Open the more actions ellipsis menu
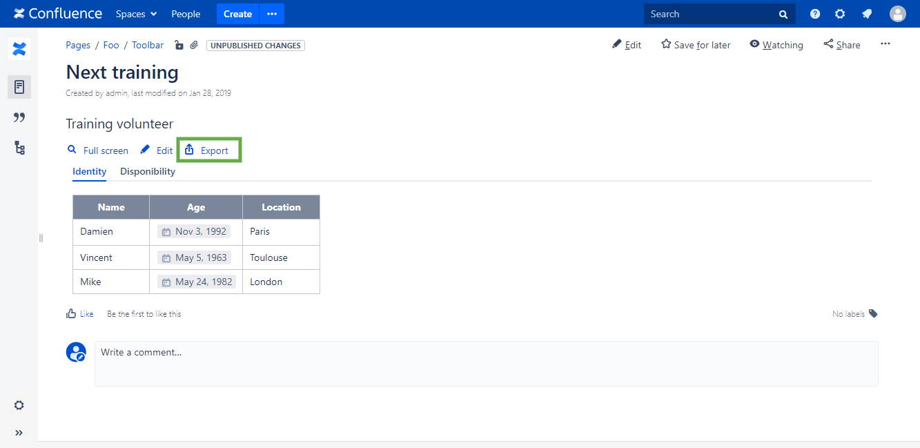Image resolution: width=920 pixels, height=448 pixels. coord(885,43)
